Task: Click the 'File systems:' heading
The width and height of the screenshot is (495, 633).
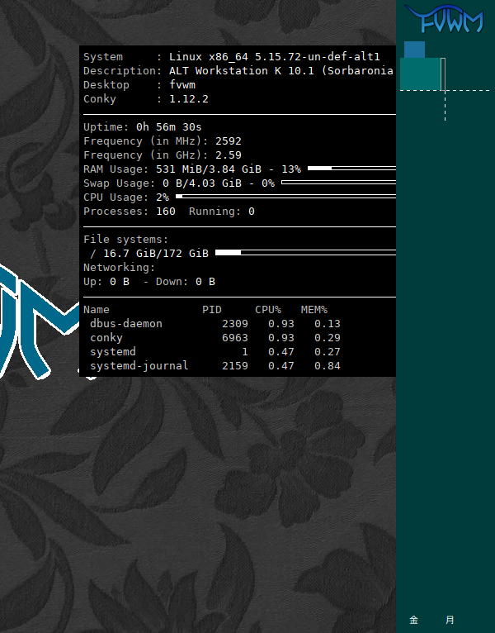Action: click(125, 240)
